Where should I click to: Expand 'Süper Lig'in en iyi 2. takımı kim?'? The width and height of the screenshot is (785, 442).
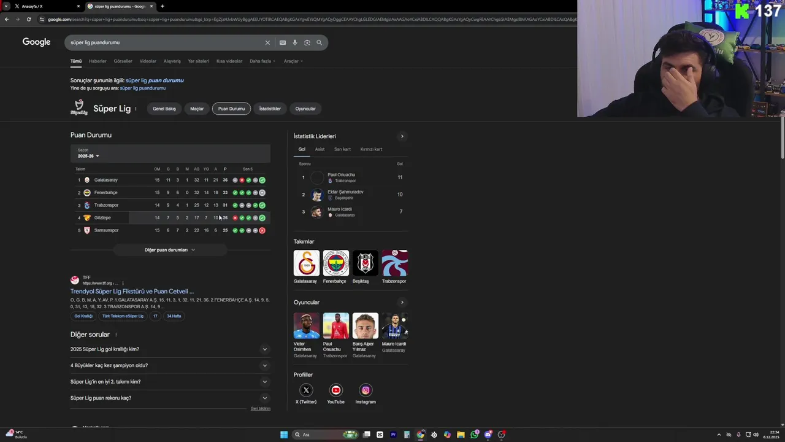170,382
